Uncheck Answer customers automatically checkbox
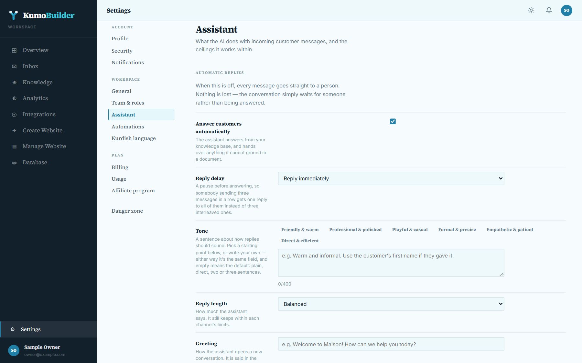 point(393,121)
